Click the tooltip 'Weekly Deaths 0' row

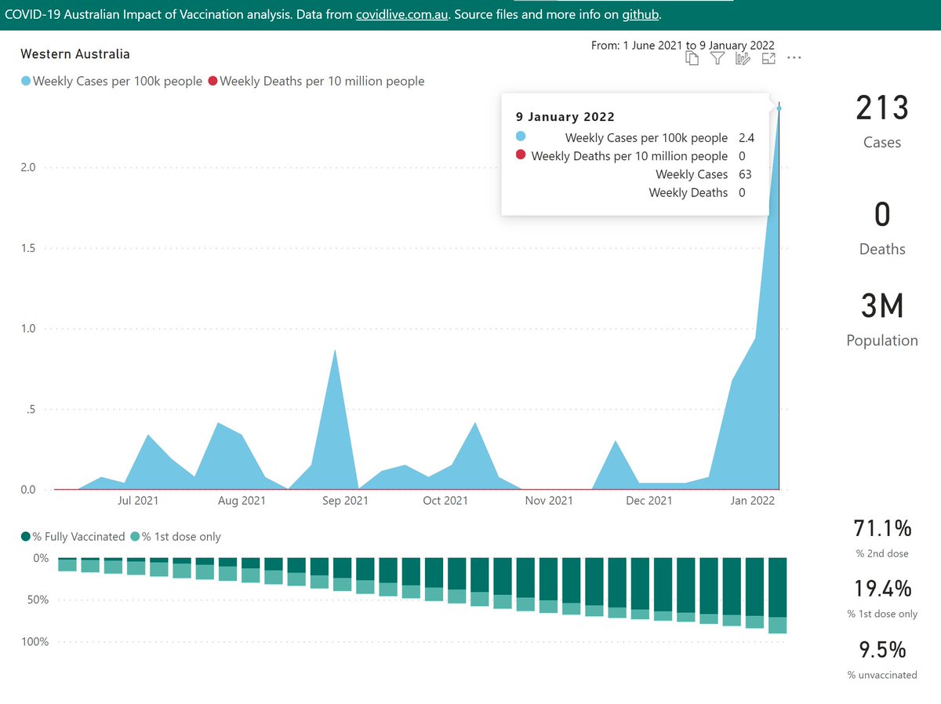697,193
